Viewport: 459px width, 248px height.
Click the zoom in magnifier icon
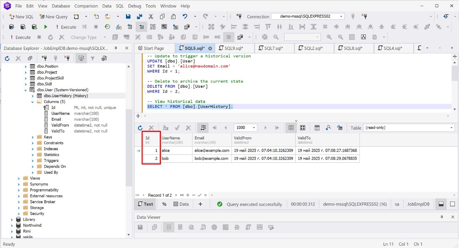(329, 37)
